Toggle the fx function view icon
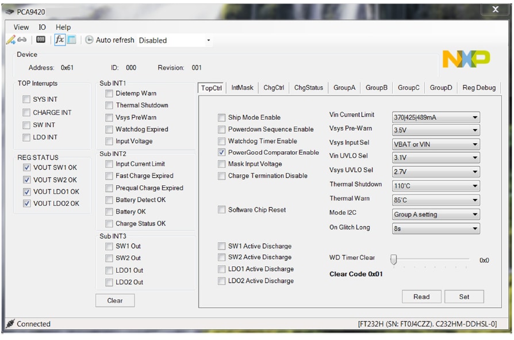Screen dimensions: 514x340 point(59,40)
